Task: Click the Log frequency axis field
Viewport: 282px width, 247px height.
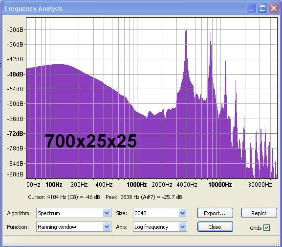Action: (156, 227)
